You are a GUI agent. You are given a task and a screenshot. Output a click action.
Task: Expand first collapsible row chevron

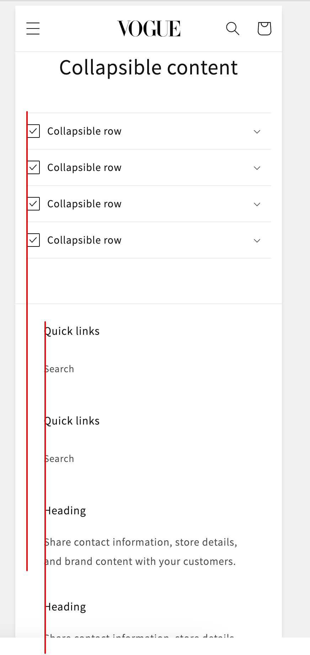coord(257,131)
